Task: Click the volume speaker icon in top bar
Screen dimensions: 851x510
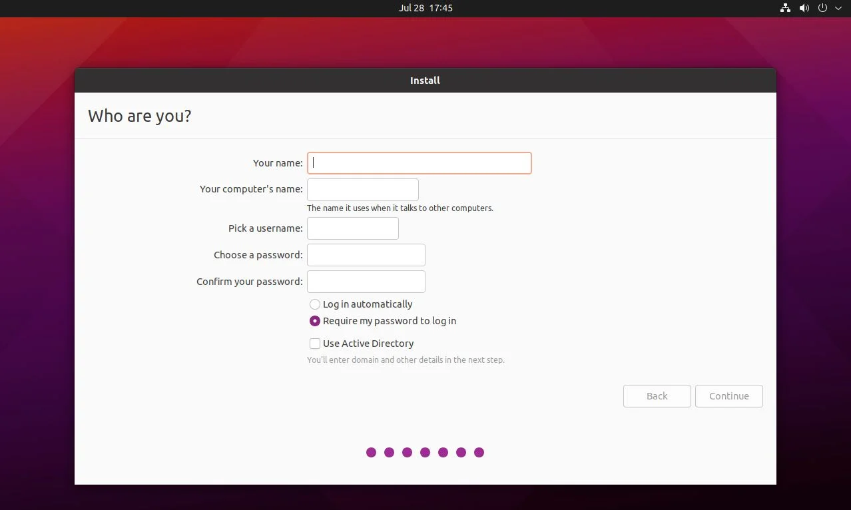Action: pyautogui.click(x=804, y=8)
